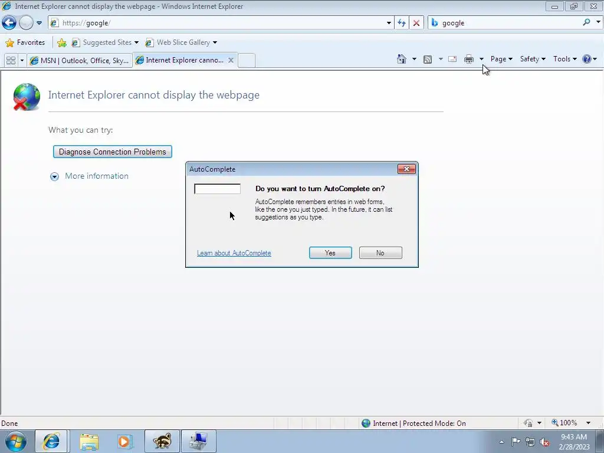Open the Favorites button
The image size is (604, 453).
point(25,42)
